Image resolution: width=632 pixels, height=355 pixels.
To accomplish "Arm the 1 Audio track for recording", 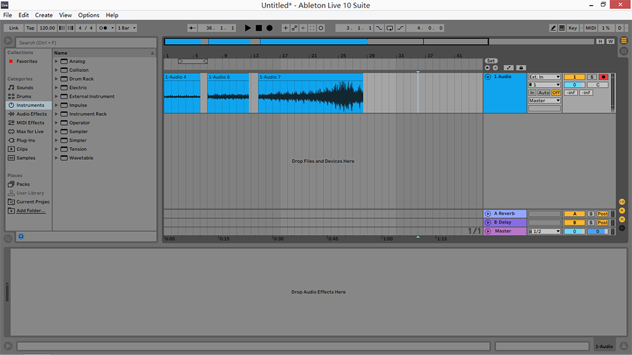I will click(x=603, y=77).
